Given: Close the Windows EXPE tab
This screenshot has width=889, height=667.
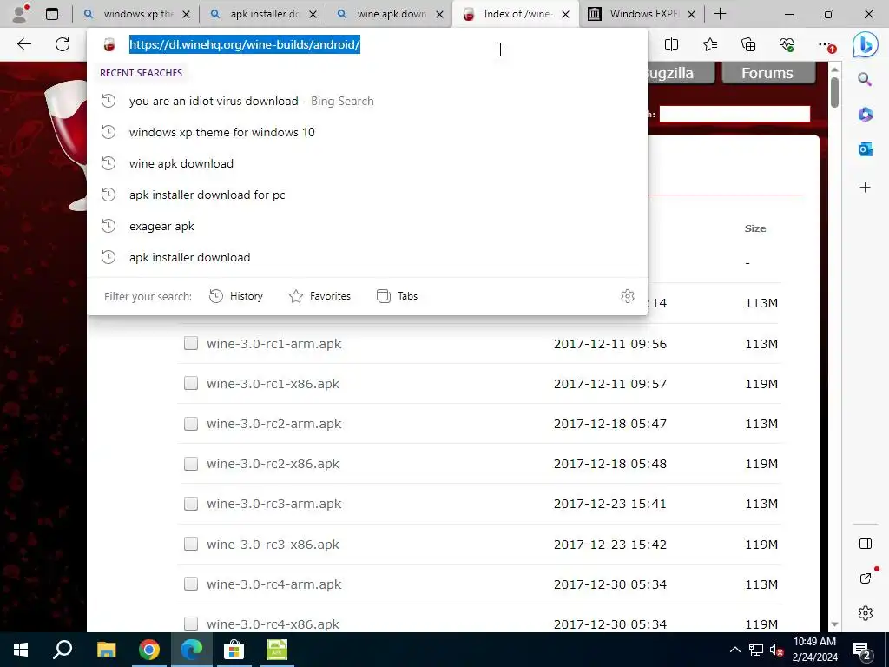Looking at the screenshot, I should click(691, 14).
